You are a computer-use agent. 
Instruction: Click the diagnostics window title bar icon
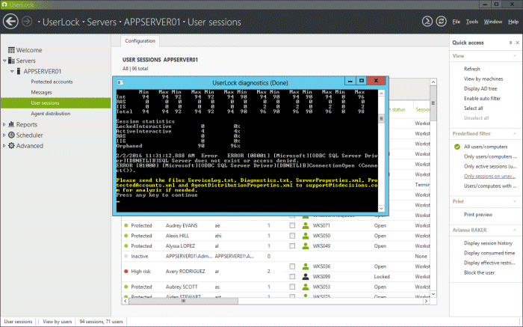tap(120, 82)
